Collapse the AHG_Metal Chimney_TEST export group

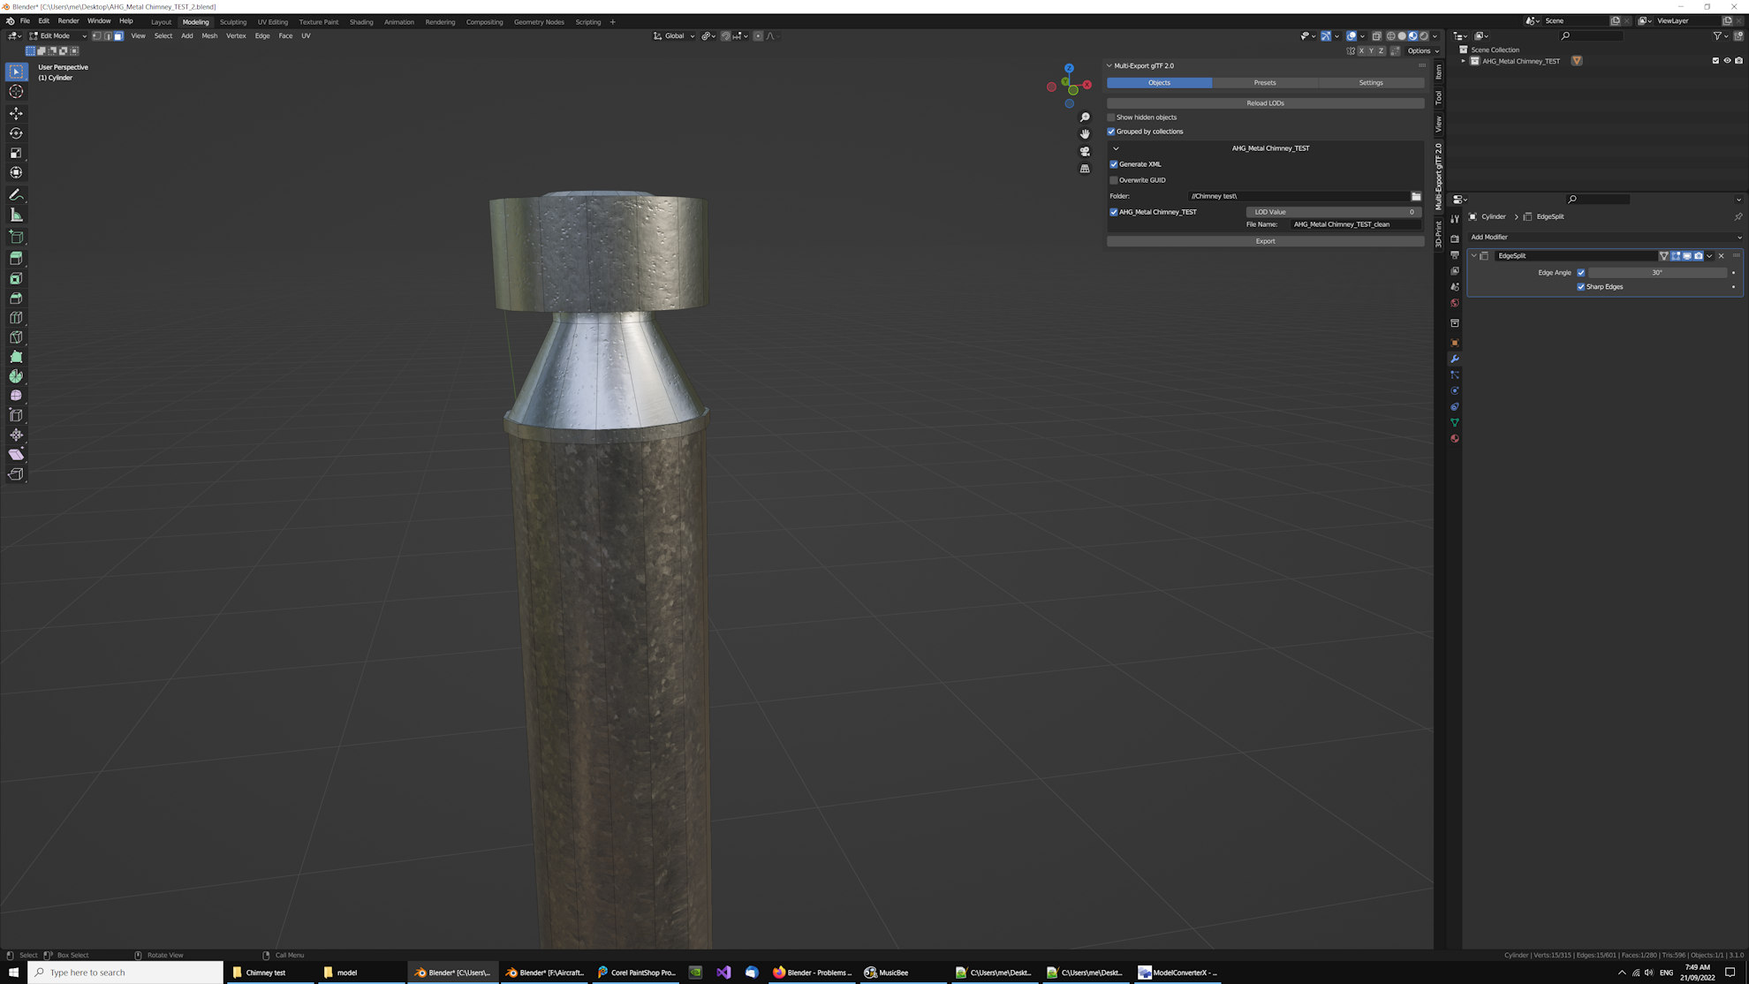click(x=1117, y=148)
